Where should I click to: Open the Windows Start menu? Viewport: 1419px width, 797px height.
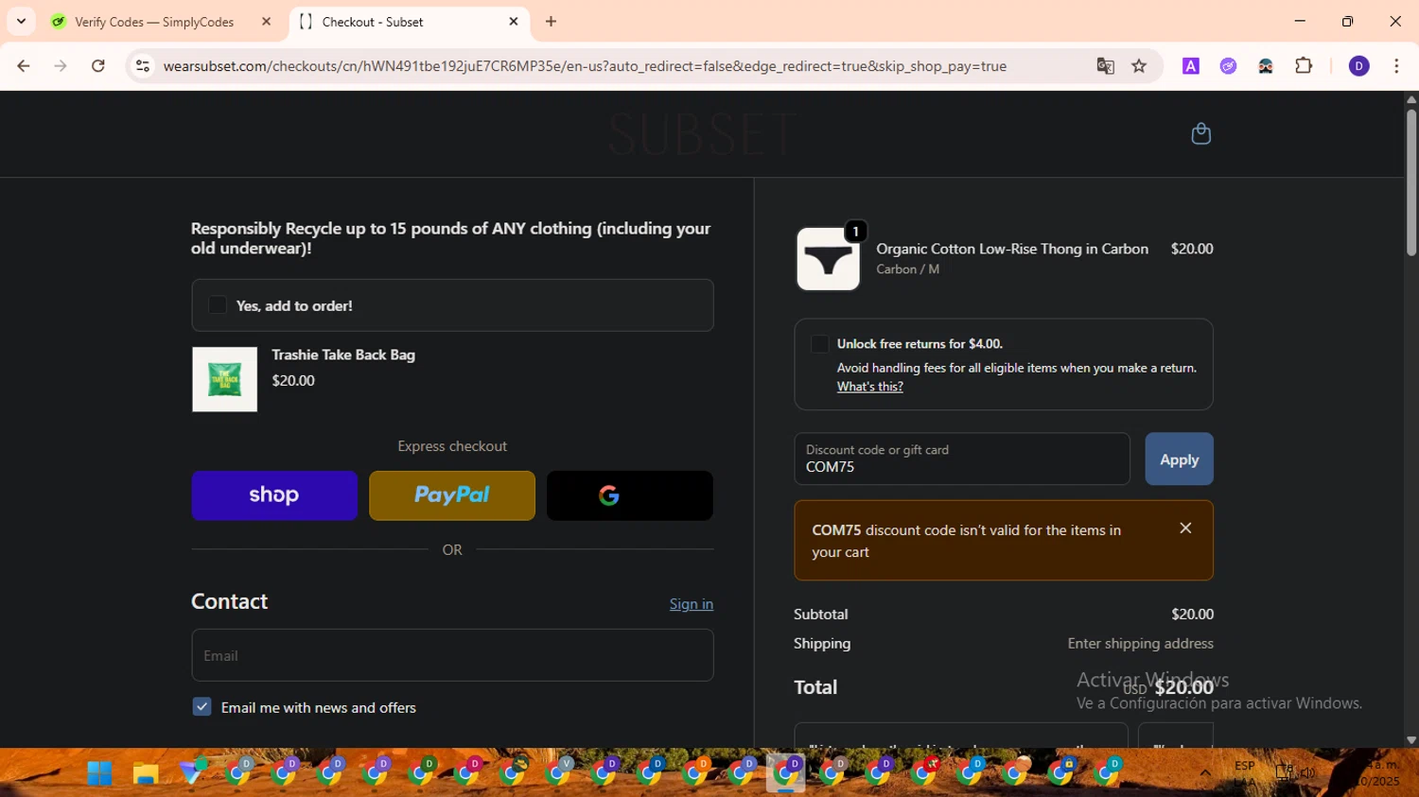point(99,773)
